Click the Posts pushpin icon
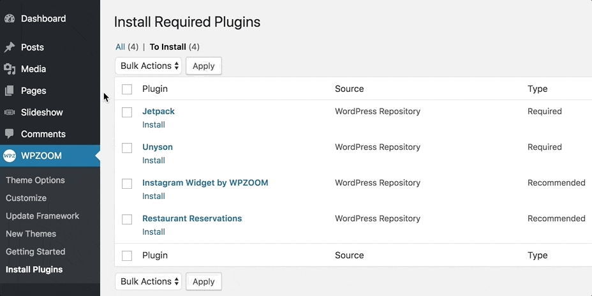 point(10,47)
